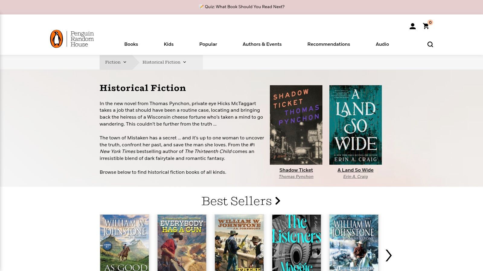Advance the Best Sellers carousel right arrow
This screenshot has height=271, width=483.
coord(389,255)
